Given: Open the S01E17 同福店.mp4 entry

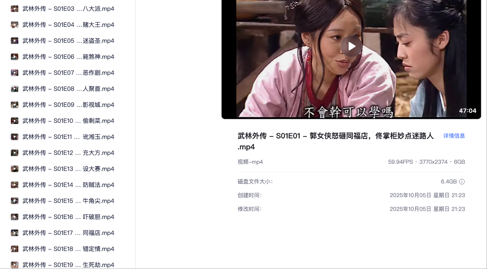Looking at the screenshot, I should pyautogui.click(x=68, y=233).
